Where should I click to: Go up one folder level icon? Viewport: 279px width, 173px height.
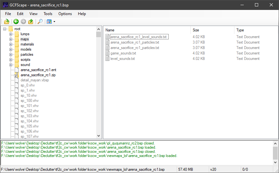click(30, 21)
